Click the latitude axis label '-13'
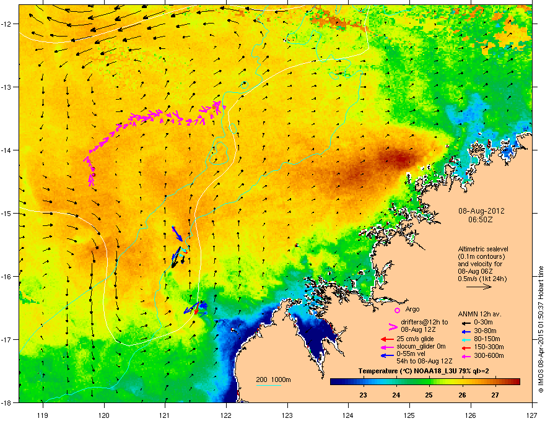The image size is (545, 421). pyautogui.click(x=7, y=87)
